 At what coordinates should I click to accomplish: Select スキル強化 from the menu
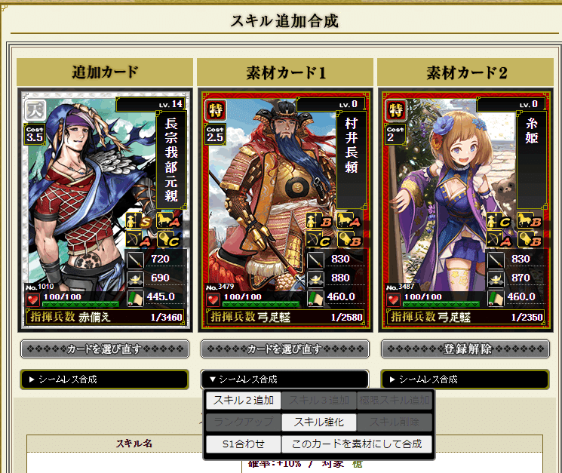point(318,422)
